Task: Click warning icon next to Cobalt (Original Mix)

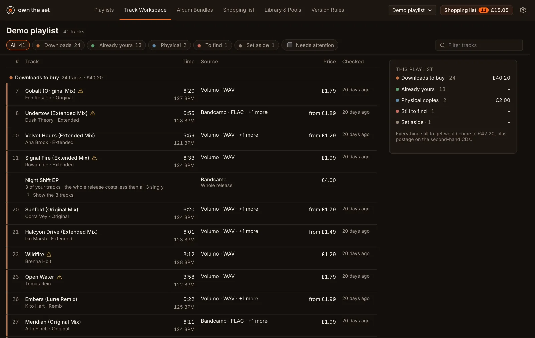Action: [81, 91]
